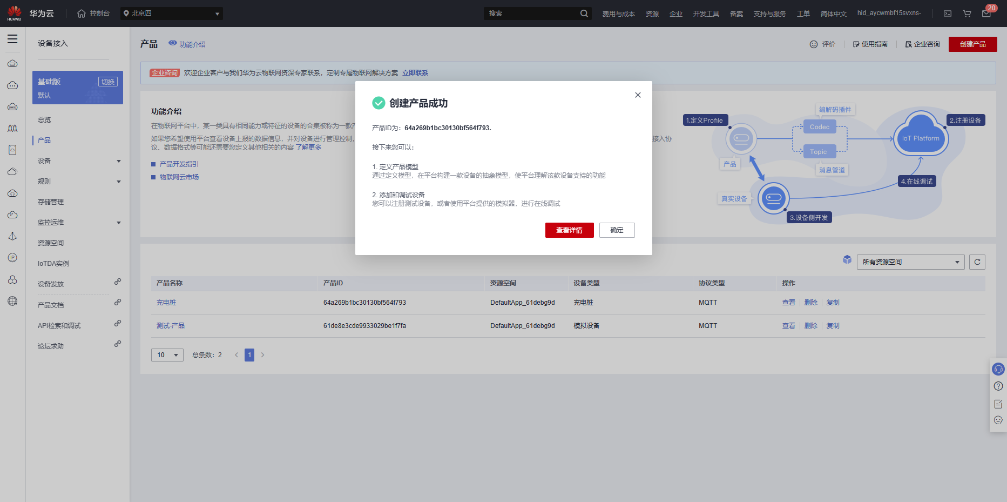Viewport: 1007px width, 502px height.
Task: Go to next page arrow
Action: click(x=263, y=355)
